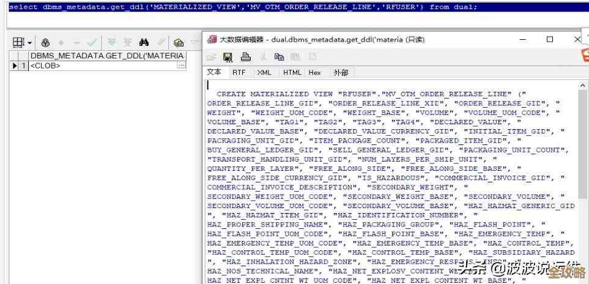Click the insert record plus icon
589x284 pixels.
click(61, 43)
